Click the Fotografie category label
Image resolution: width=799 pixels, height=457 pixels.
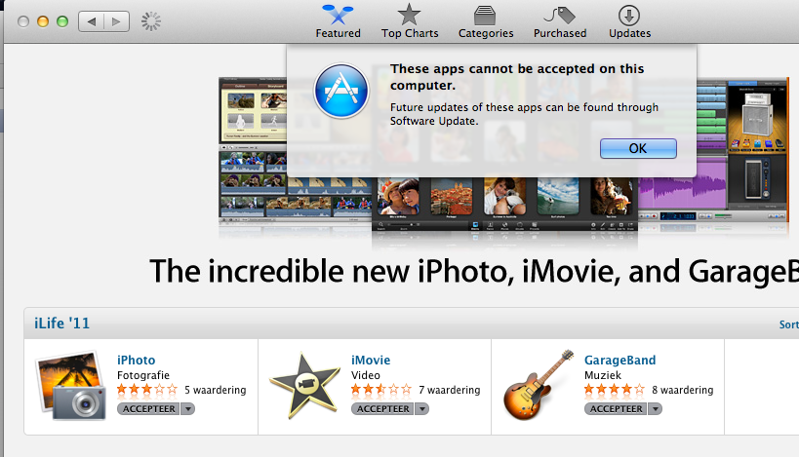coord(143,375)
